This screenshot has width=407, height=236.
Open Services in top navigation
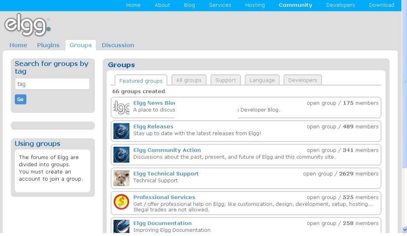[220, 5]
